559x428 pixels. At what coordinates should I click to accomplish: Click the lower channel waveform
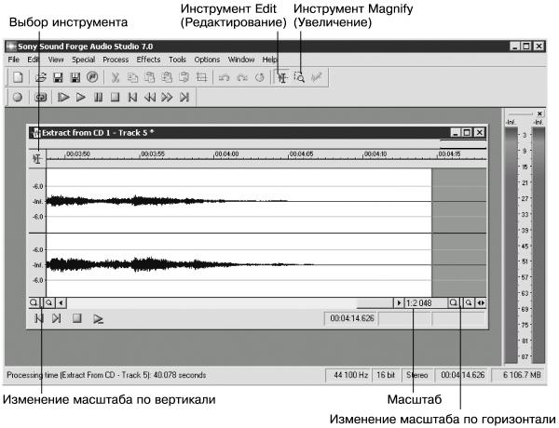(x=239, y=265)
